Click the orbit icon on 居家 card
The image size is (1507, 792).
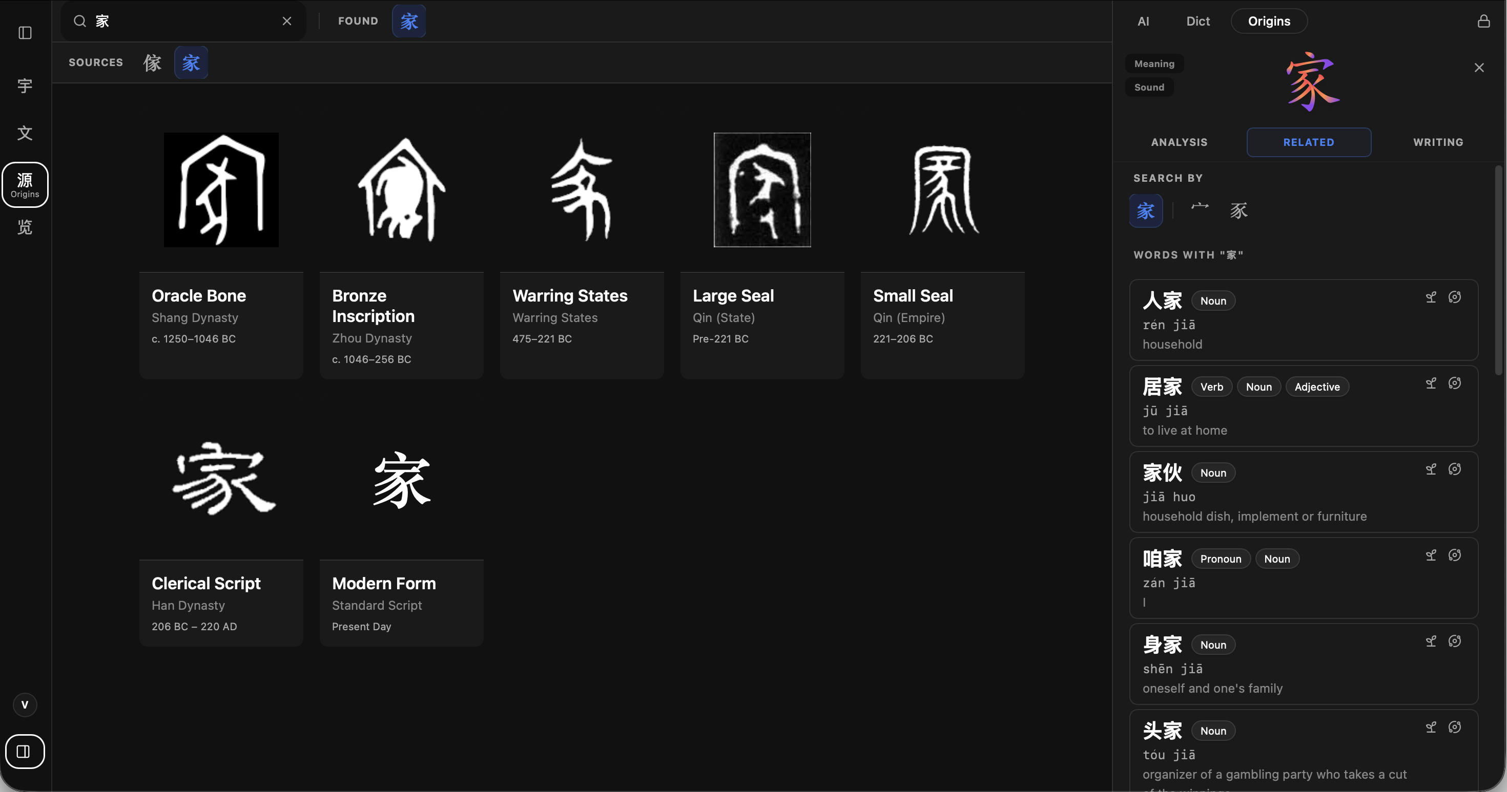1455,383
